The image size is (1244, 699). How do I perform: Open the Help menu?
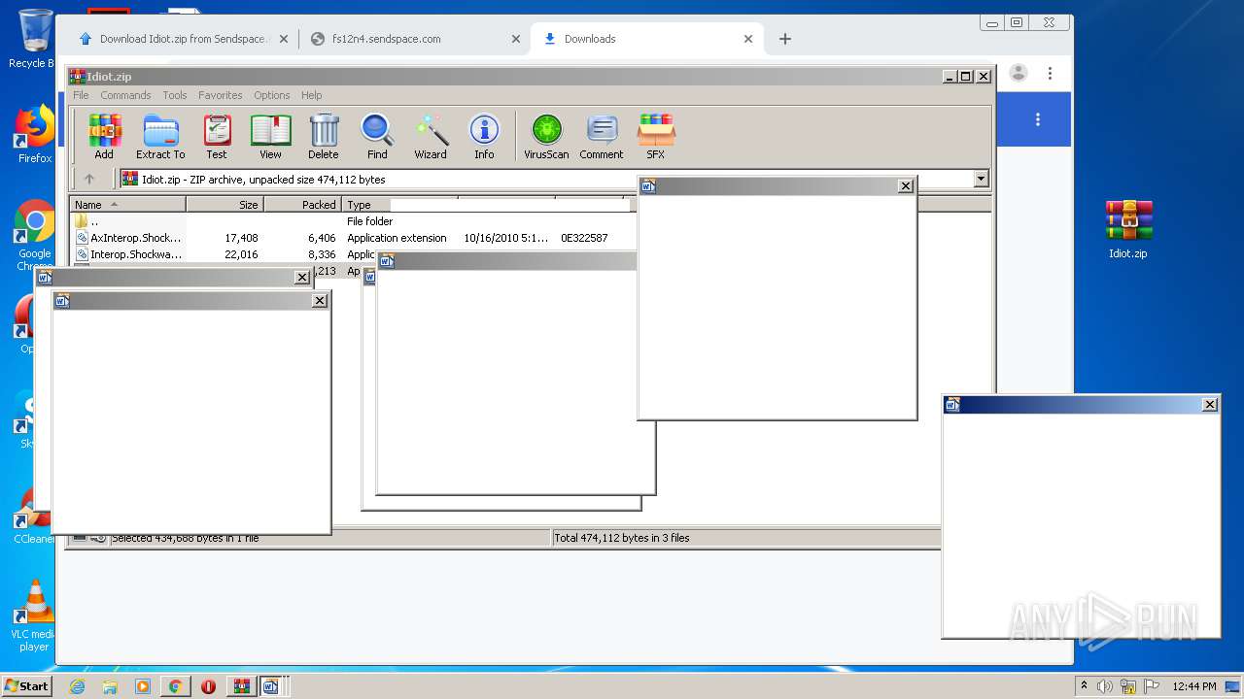point(312,95)
